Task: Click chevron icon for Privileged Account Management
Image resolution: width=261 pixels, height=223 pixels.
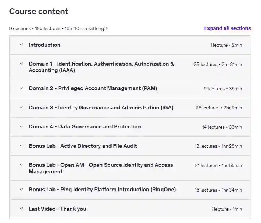Action: [21, 88]
